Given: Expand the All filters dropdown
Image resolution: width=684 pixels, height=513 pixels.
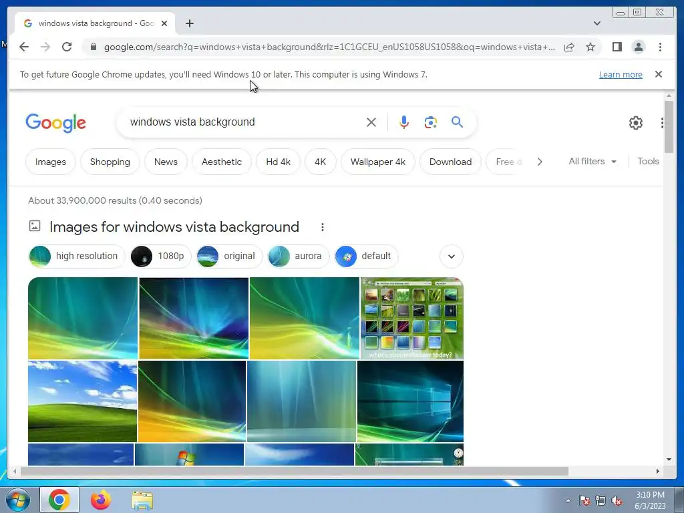Looking at the screenshot, I should (x=592, y=162).
